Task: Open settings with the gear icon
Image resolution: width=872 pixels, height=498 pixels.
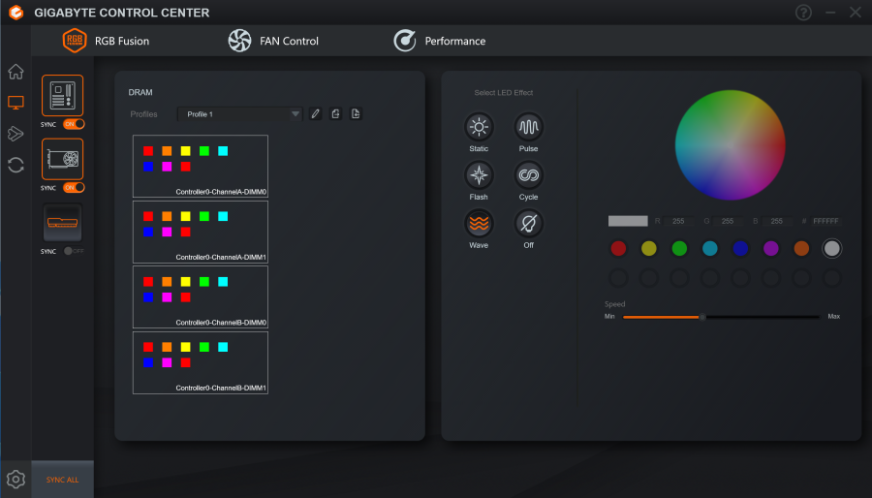Action: (x=16, y=479)
